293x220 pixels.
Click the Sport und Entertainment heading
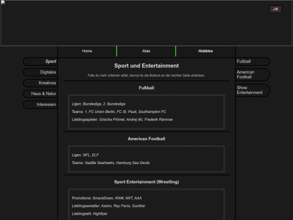[x=146, y=66]
